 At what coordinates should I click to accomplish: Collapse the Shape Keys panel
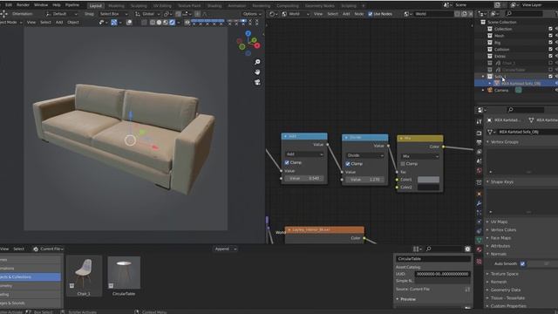502,182
